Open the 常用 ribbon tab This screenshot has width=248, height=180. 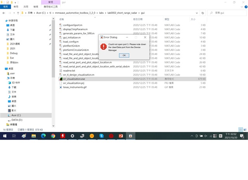tap(16, 7)
